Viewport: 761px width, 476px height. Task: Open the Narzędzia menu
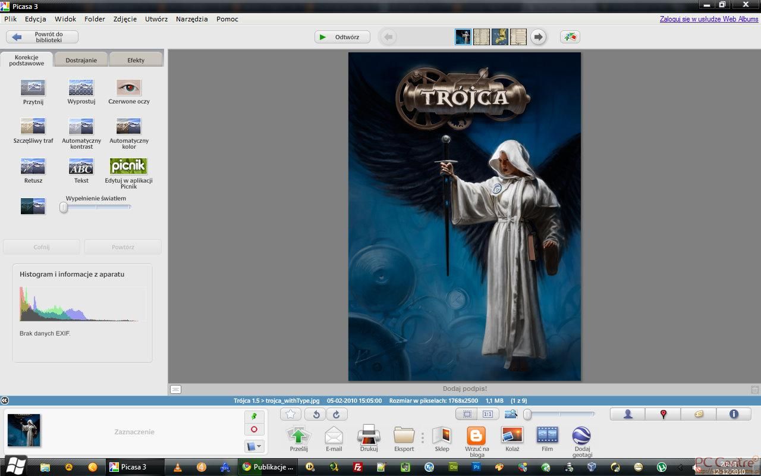click(x=191, y=19)
